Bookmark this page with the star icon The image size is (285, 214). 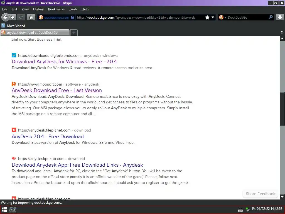[x=207, y=17]
